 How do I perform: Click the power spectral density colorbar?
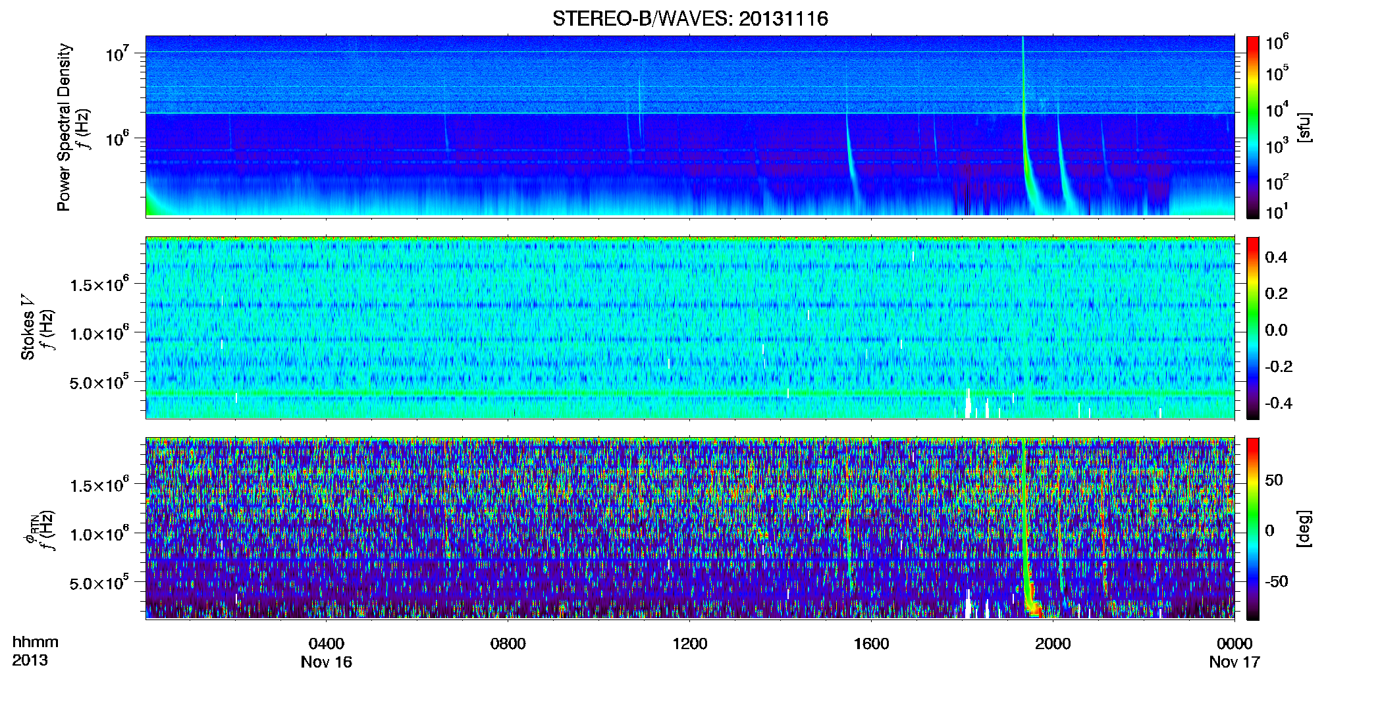(x=1253, y=127)
